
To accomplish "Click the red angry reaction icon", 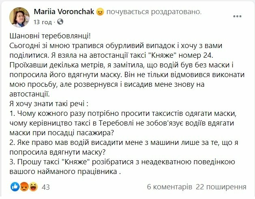I will (x=24, y=187).
